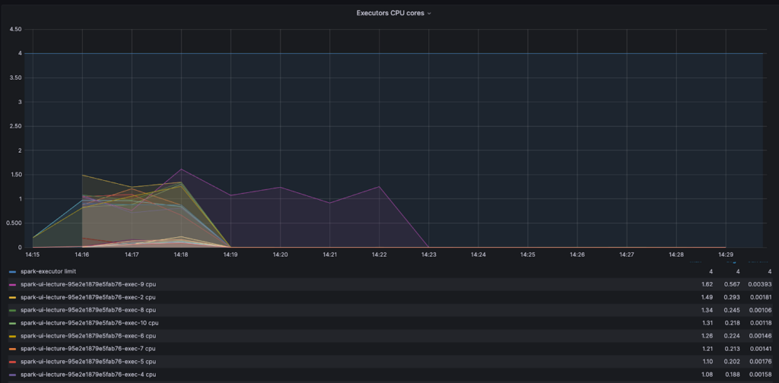Image resolution: width=779 pixels, height=383 pixels.
Task: Click the pink exec-9 color swatch
Action: tap(12, 285)
